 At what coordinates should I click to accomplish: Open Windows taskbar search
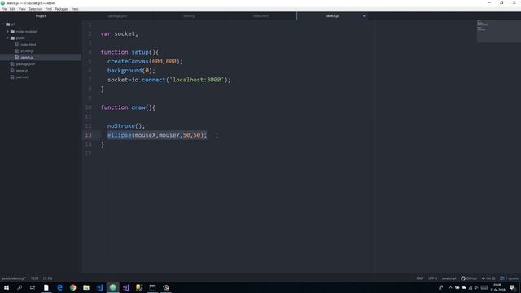[x=20, y=287]
